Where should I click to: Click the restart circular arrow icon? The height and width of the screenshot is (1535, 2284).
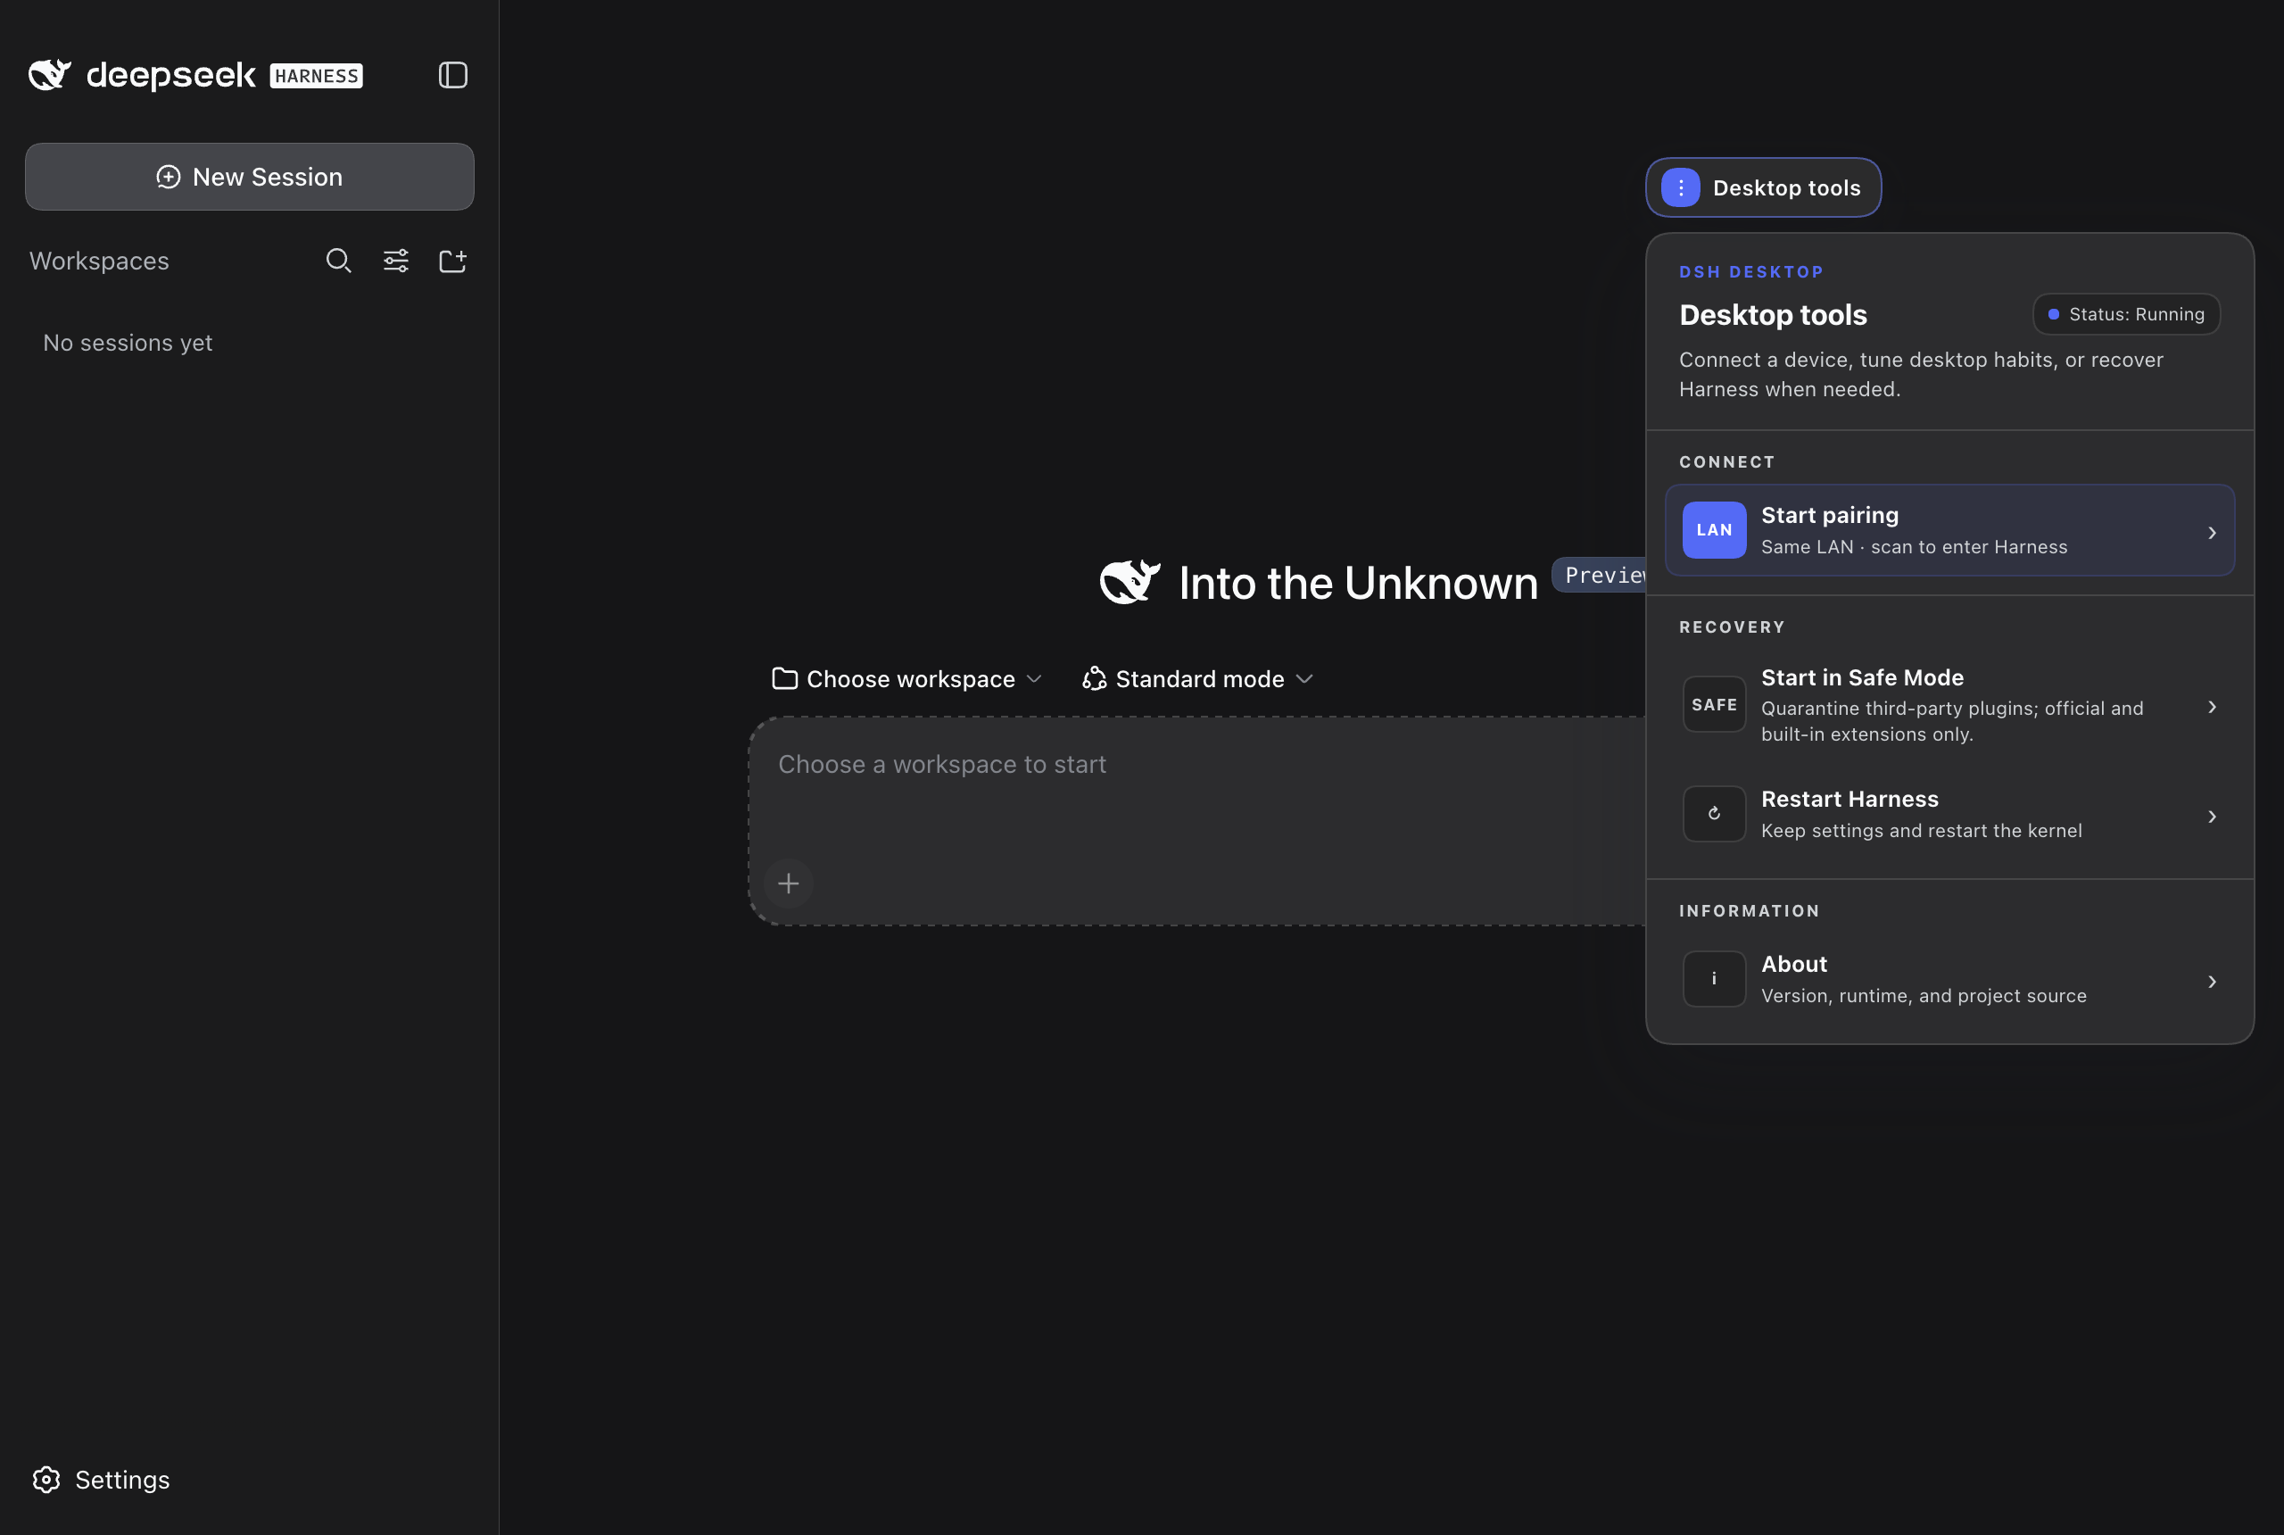tap(1714, 814)
